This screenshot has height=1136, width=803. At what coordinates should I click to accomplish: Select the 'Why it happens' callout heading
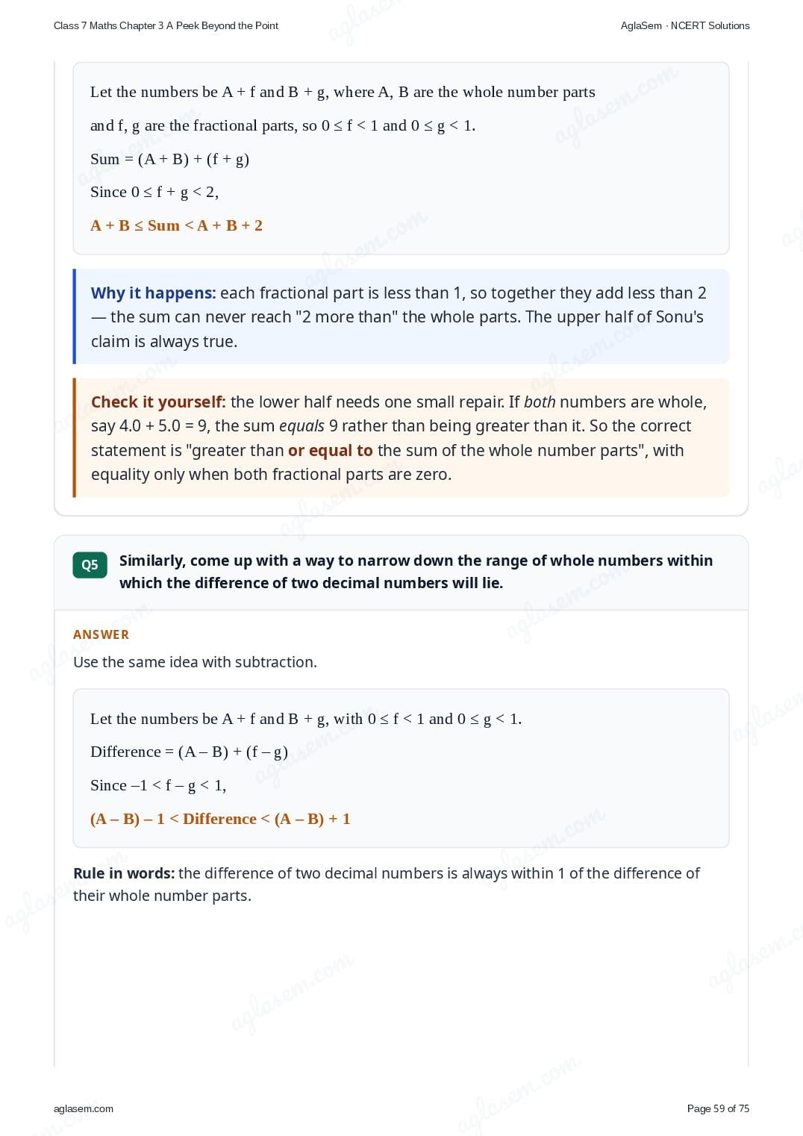click(153, 293)
